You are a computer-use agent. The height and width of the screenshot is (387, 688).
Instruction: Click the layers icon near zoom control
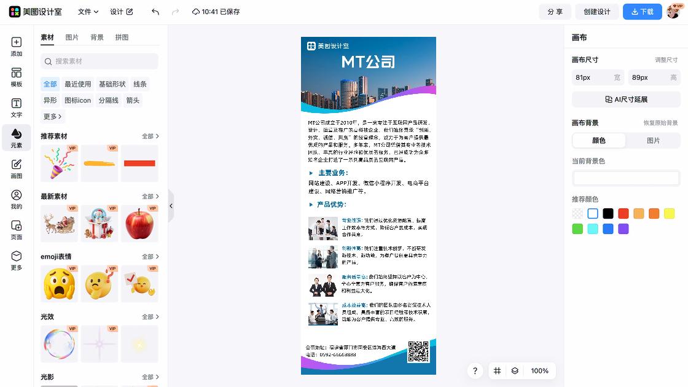515,371
